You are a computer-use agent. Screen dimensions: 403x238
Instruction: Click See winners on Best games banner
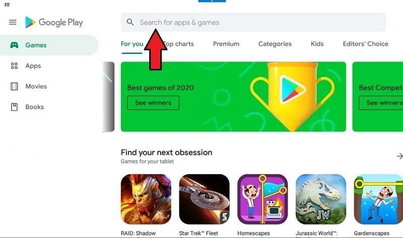153,103
